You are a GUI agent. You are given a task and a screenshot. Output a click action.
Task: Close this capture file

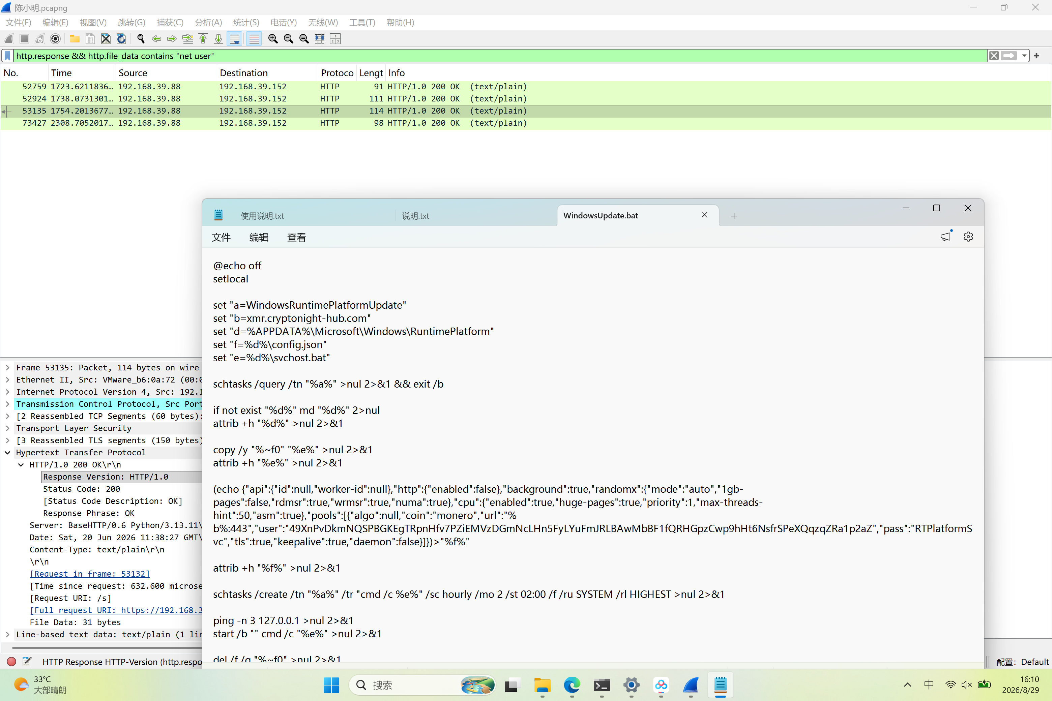pos(106,39)
